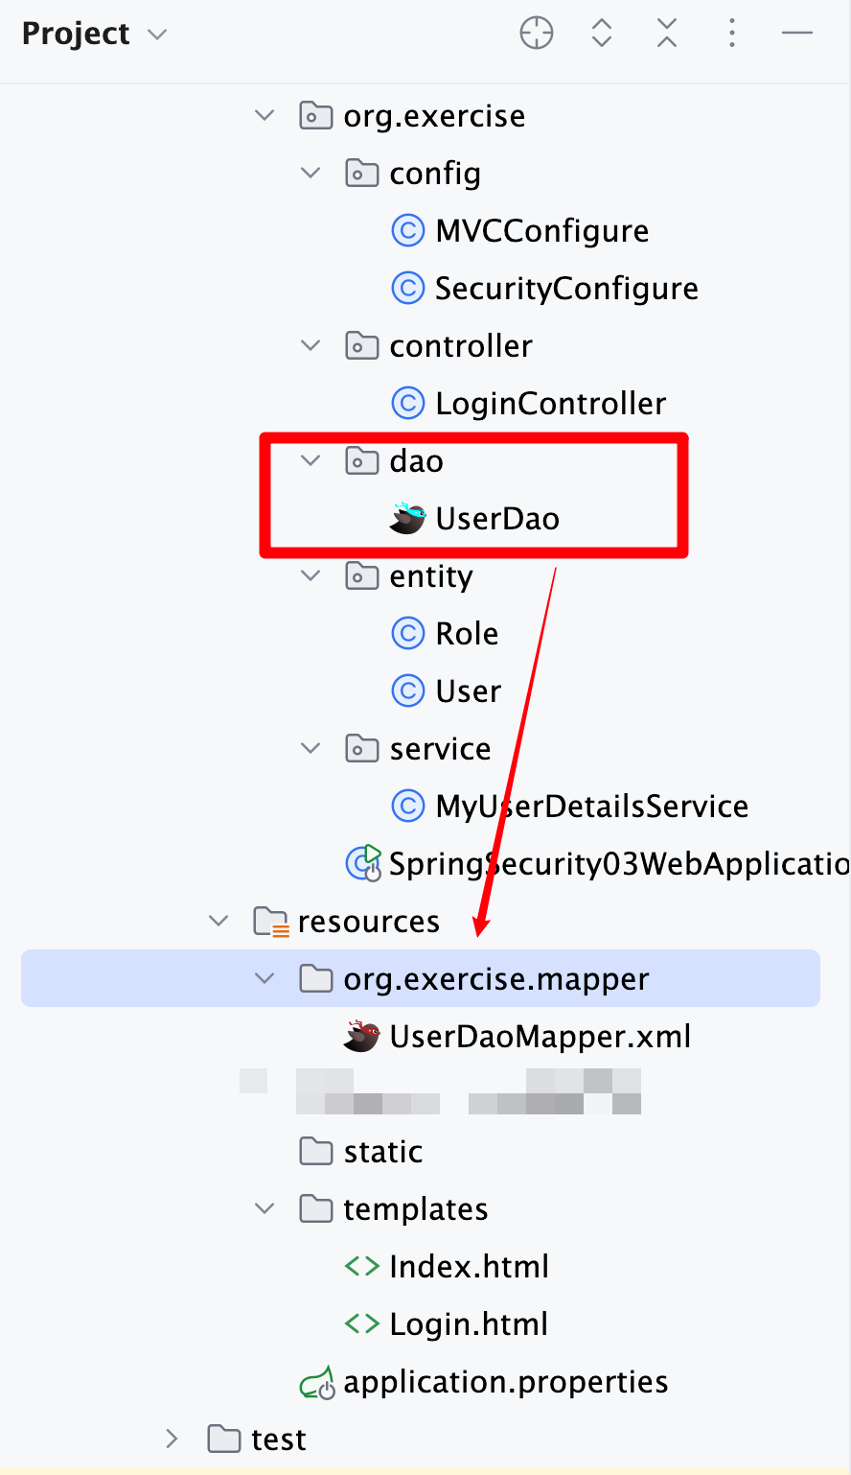
Task: Open the kebab options menu of the Project panel
Action: [x=731, y=32]
